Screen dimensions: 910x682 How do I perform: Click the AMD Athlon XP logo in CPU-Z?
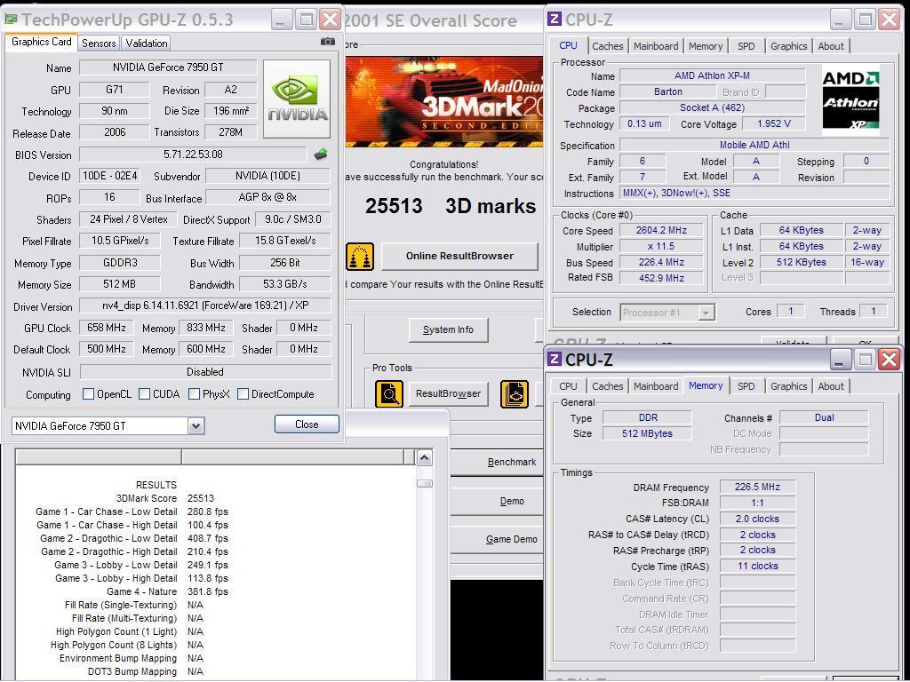[850, 99]
